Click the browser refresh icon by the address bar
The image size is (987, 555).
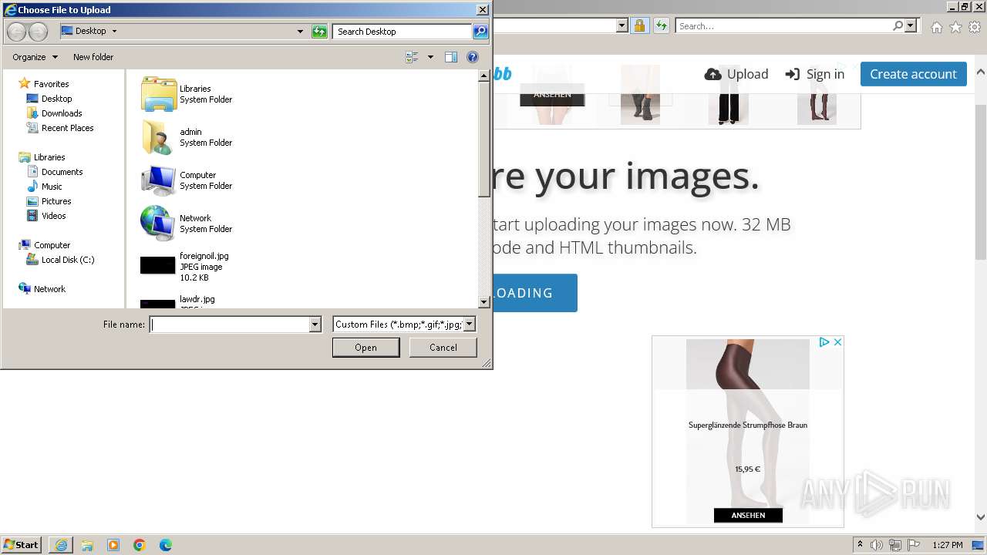point(661,25)
